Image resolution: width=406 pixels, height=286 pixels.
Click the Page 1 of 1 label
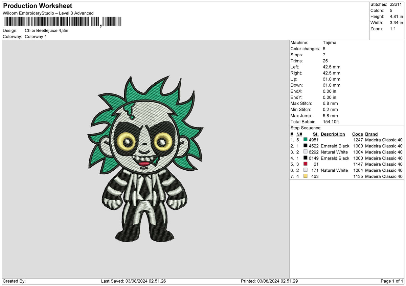click(x=392, y=281)
